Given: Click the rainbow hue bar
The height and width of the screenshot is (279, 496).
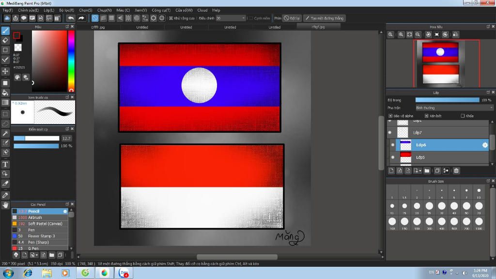Looking at the screenshot, I should click(x=72, y=61).
